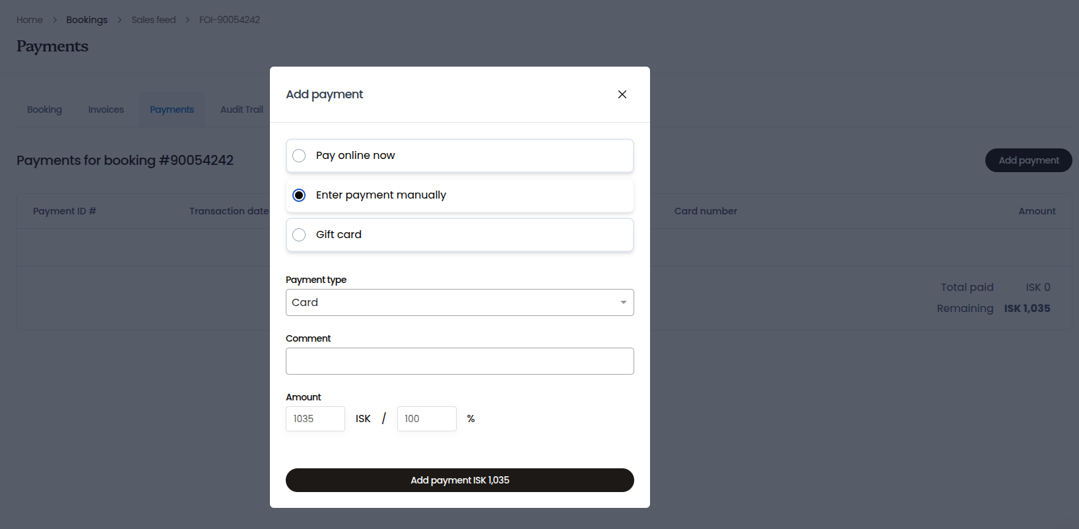Switch to the Invoices tab
The image size is (1079, 529).
tap(106, 109)
